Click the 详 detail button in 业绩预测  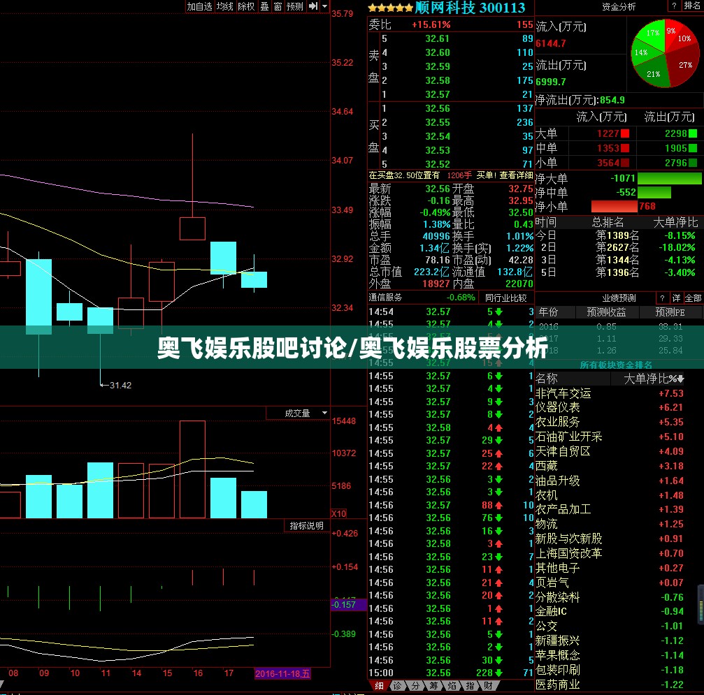pos(676,298)
